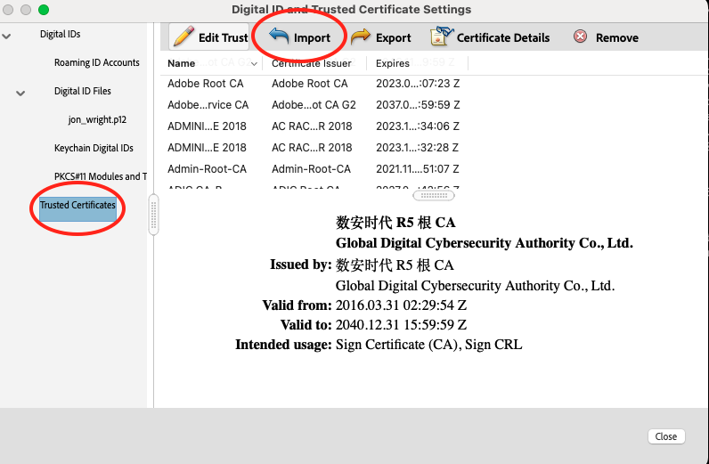
Task: Click the Export orange arrow icon
Action: click(361, 37)
